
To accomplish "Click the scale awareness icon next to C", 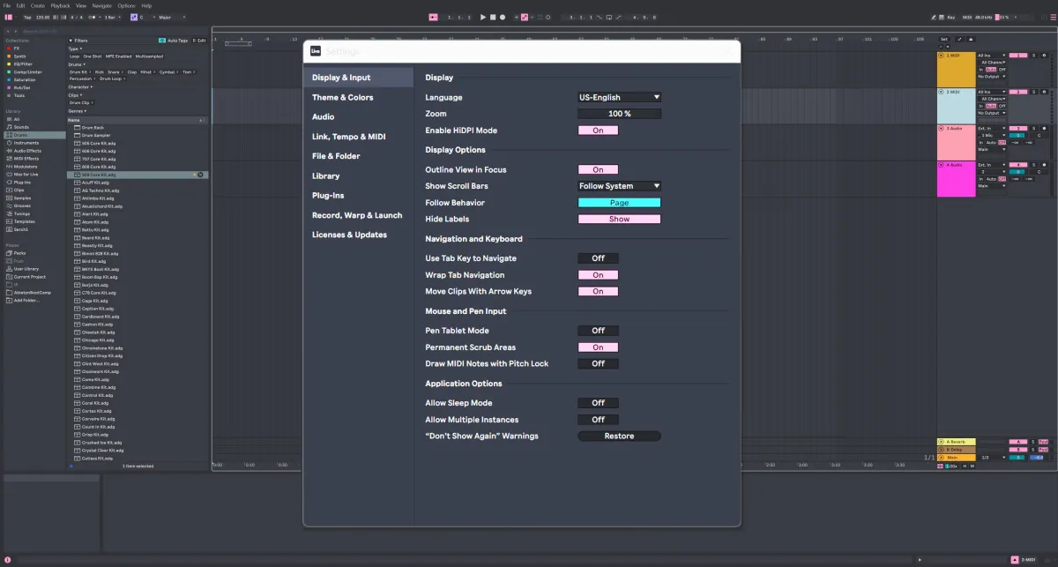I will tap(134, 17).
